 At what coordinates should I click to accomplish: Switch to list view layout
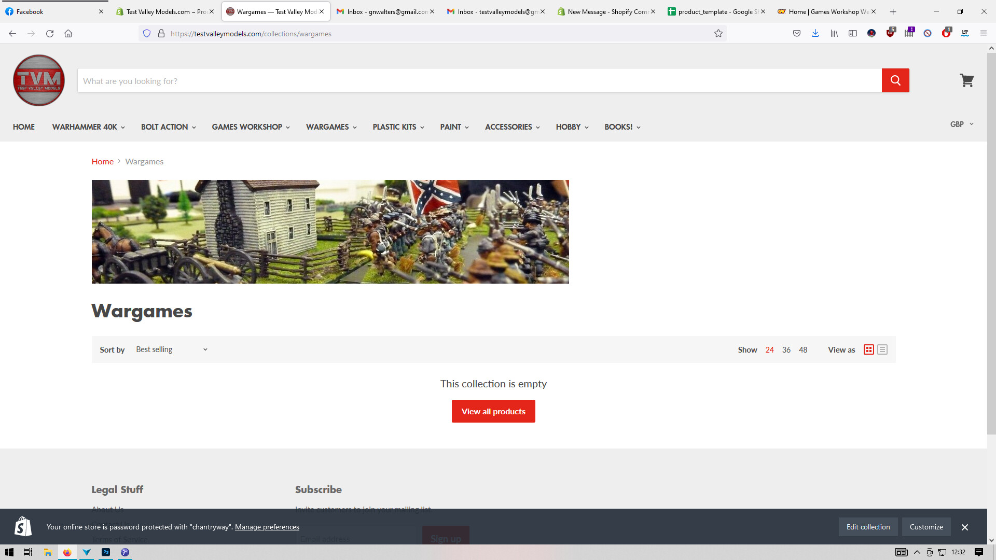pyautogui.click(x=882, y=350)
